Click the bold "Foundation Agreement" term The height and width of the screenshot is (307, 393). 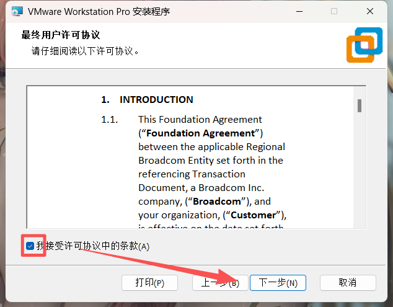pos(200,133)
